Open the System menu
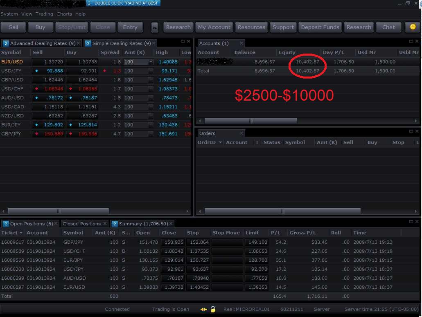This screenshot has height=317, width=422. [x=9, y=14]
